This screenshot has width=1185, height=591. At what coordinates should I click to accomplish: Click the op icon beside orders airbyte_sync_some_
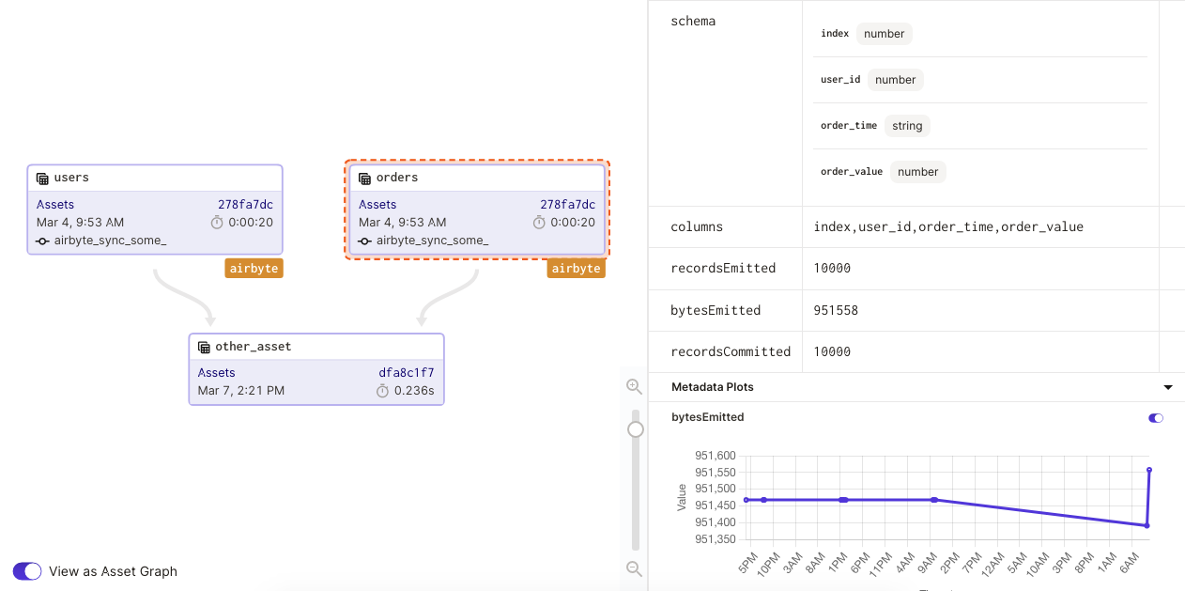[x=365, y=241]
